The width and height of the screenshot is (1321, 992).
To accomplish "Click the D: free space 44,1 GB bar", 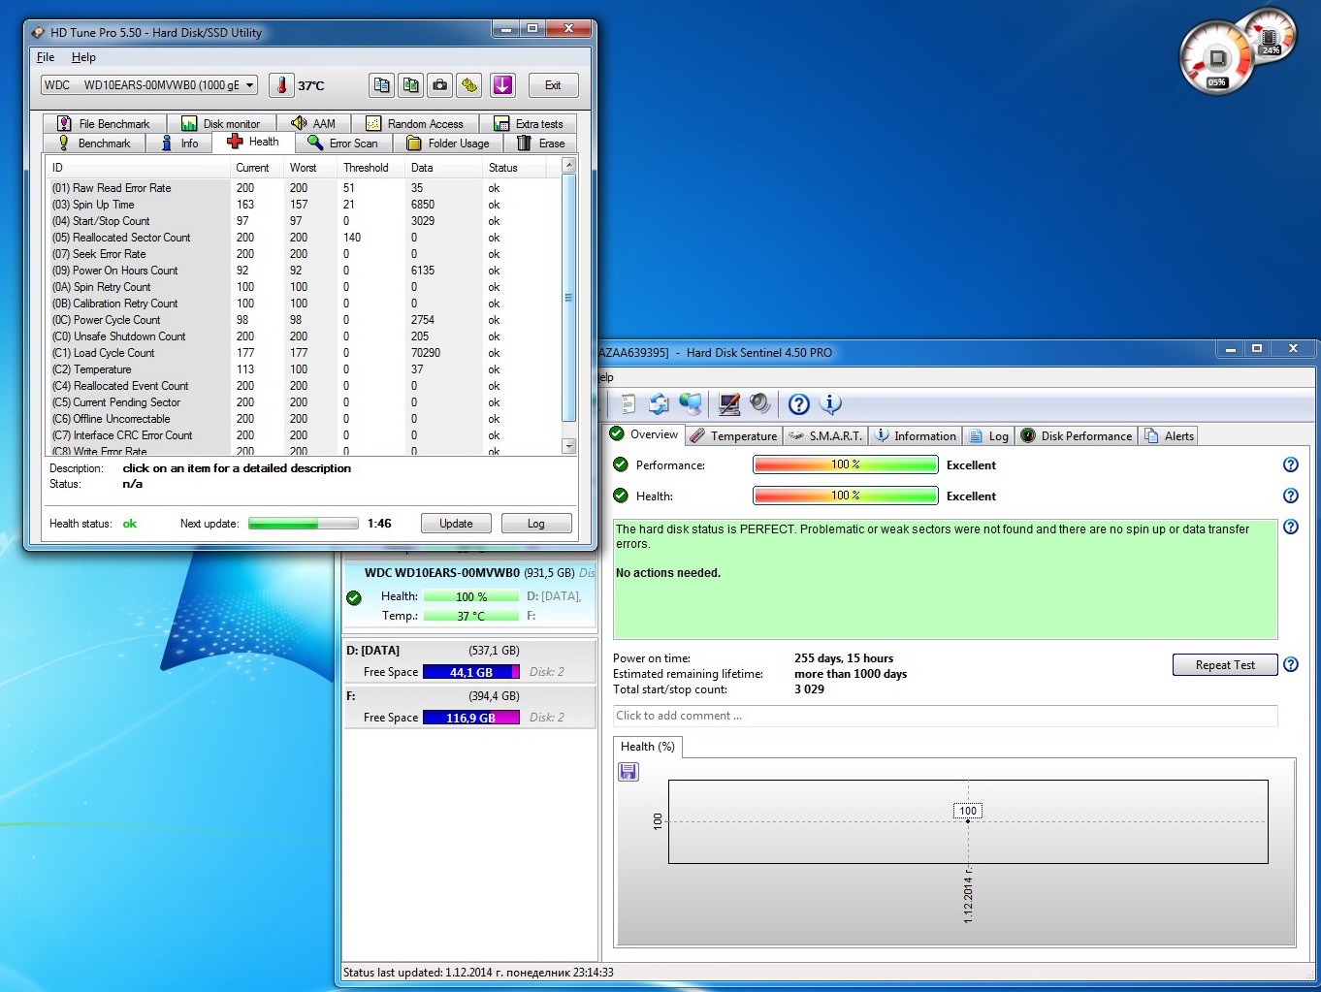I will pyautogui.click(x=471, y=672).
